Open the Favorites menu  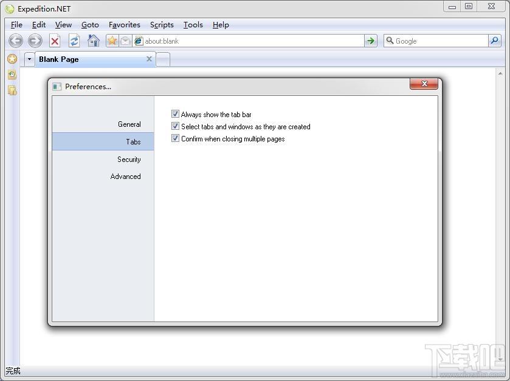(125, 25)
